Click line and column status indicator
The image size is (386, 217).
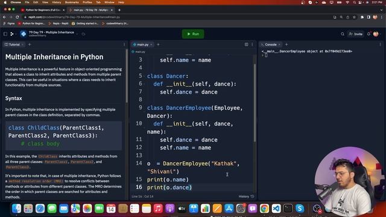[142, 197]
